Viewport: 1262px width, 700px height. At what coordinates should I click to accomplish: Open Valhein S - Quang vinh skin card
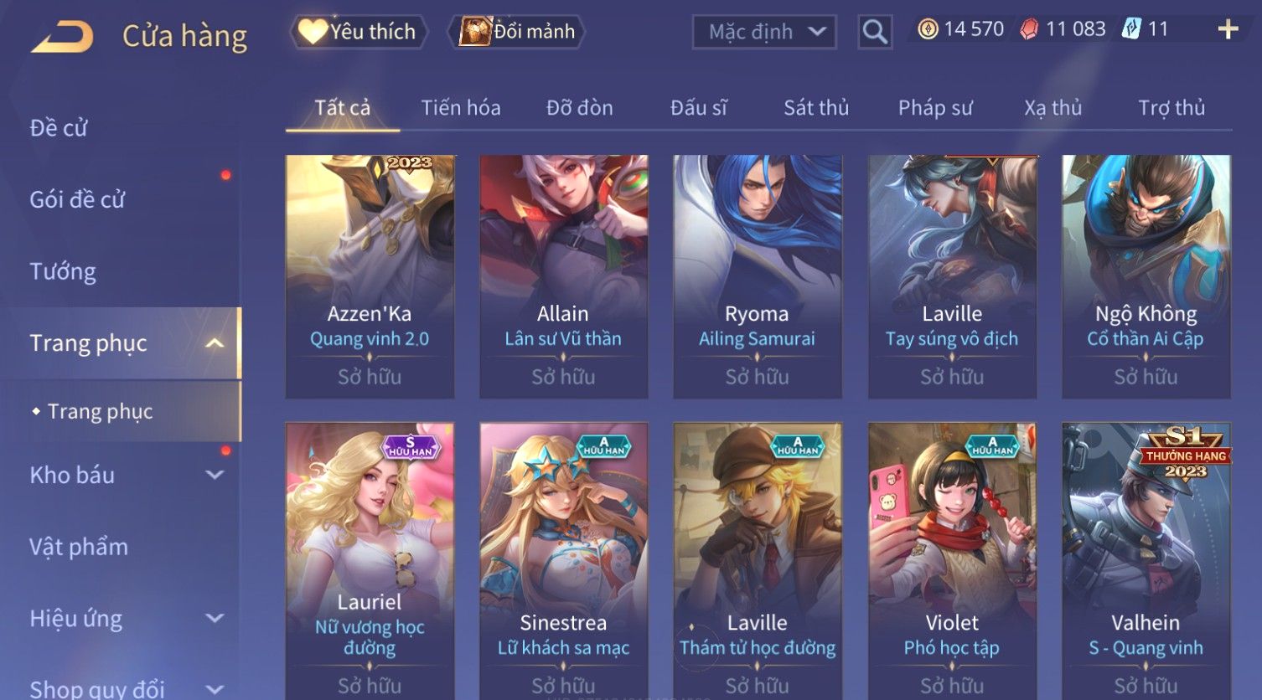click(x=1146, y=561)
